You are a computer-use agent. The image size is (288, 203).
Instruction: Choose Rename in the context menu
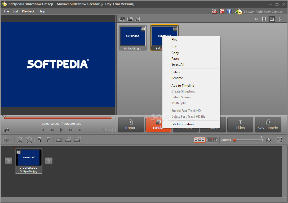pyautogui.click(x=191, y=78)
